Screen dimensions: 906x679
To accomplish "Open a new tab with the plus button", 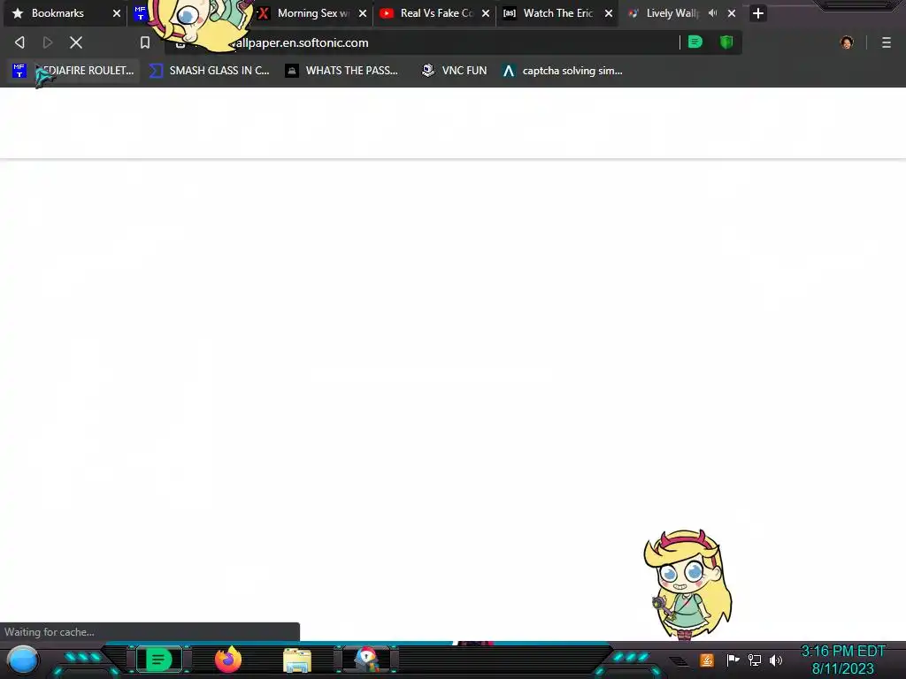I will point(758,13).
